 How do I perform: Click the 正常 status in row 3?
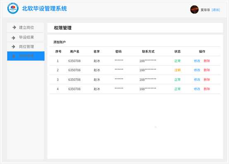click(177, 80)
